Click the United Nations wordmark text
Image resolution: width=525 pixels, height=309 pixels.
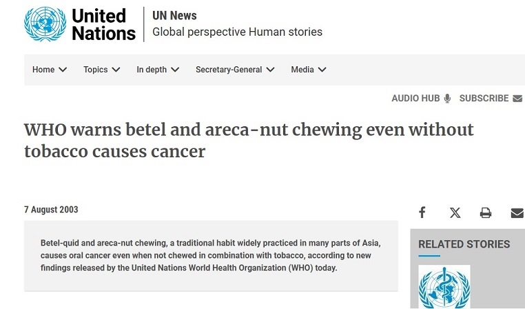click(x=103, y=24)
